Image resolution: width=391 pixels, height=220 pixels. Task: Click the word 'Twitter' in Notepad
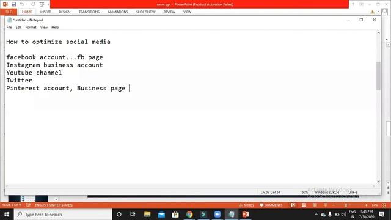(x=19, y=81)
